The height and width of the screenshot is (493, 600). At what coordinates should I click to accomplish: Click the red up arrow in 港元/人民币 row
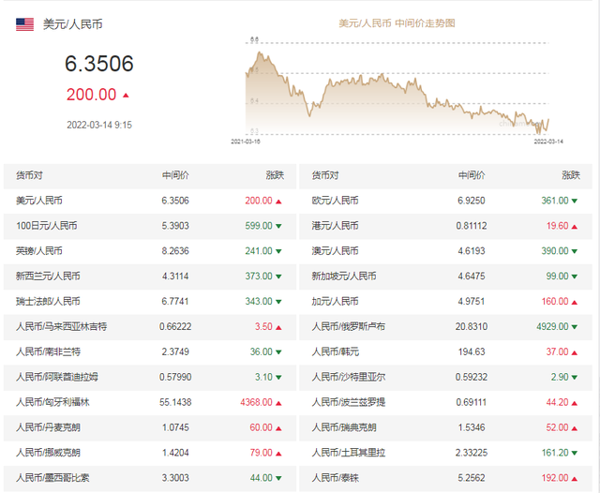tap(575, 226)
